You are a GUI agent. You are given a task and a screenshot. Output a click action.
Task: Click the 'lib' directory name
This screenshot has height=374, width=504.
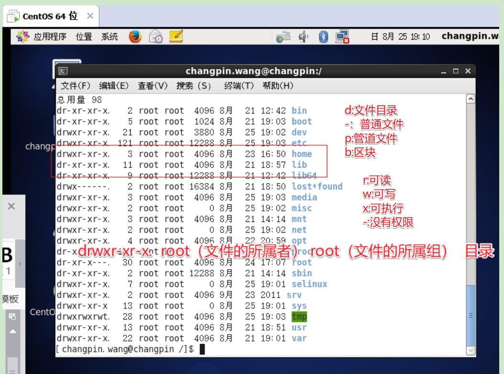click(x=299, y=165)
